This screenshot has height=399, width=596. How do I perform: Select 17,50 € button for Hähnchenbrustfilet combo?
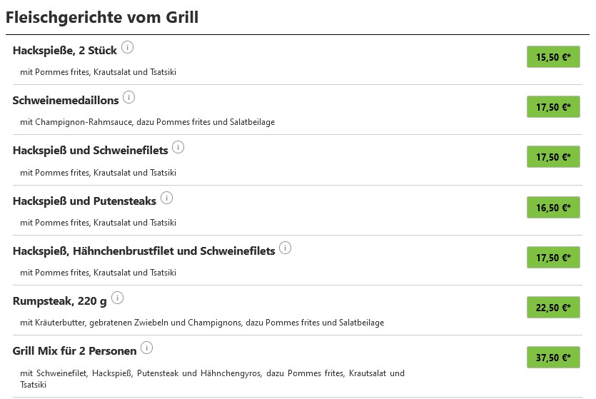point(553,257)
